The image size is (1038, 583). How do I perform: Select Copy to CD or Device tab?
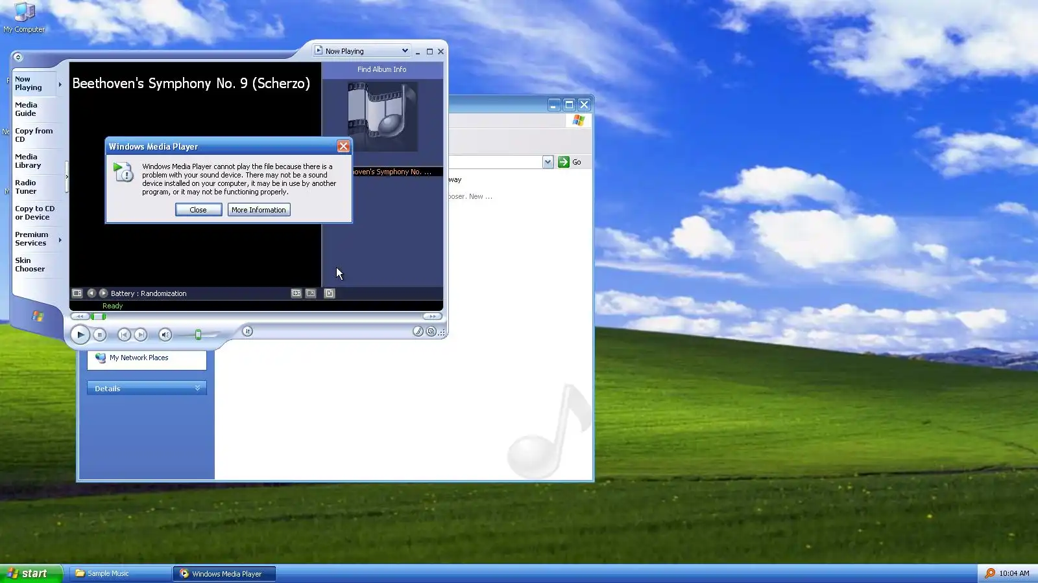[x=35, y=213]
